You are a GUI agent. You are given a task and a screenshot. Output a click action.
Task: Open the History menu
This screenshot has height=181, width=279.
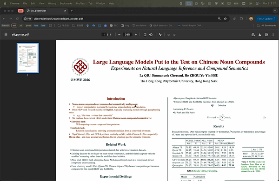pyautogui.click(x=52, y=3)
